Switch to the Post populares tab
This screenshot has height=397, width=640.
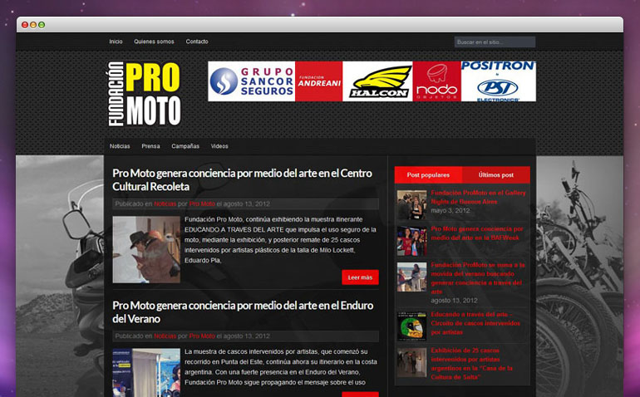[x=428, y=174]
